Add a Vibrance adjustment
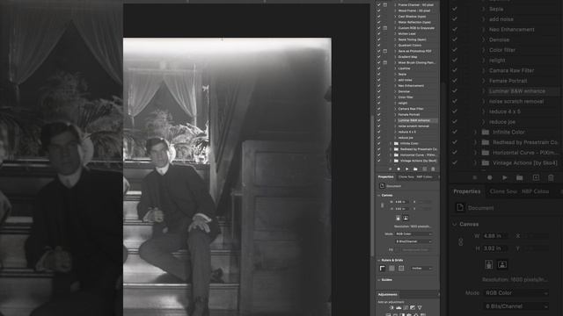563x316 pixels. tap(420, 308)
